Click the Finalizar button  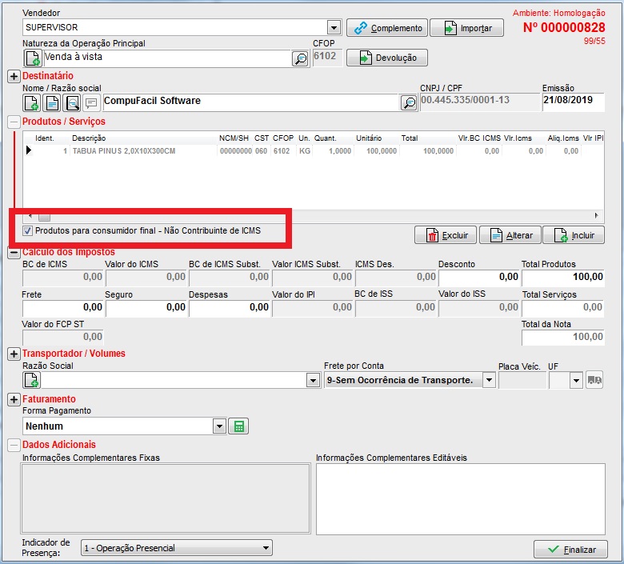(570, 550)
